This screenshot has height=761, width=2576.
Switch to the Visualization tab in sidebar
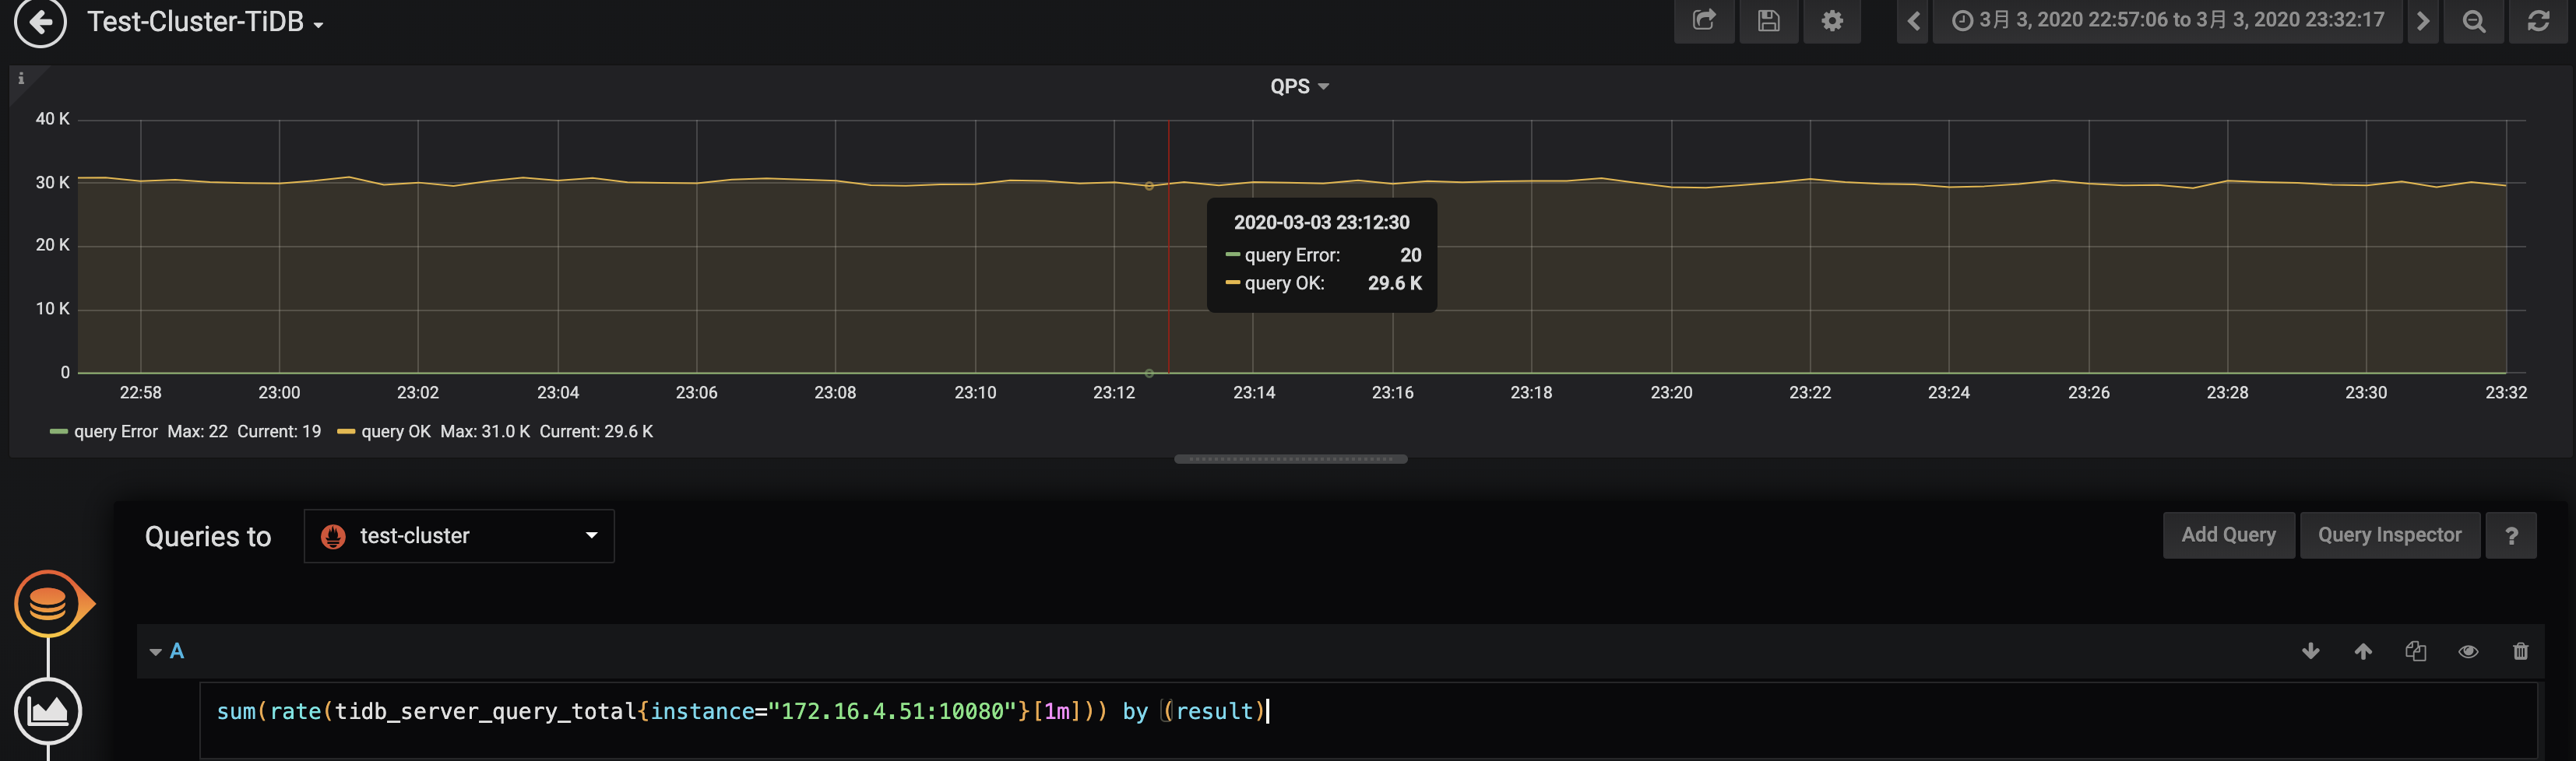click(x=47, y=711)
